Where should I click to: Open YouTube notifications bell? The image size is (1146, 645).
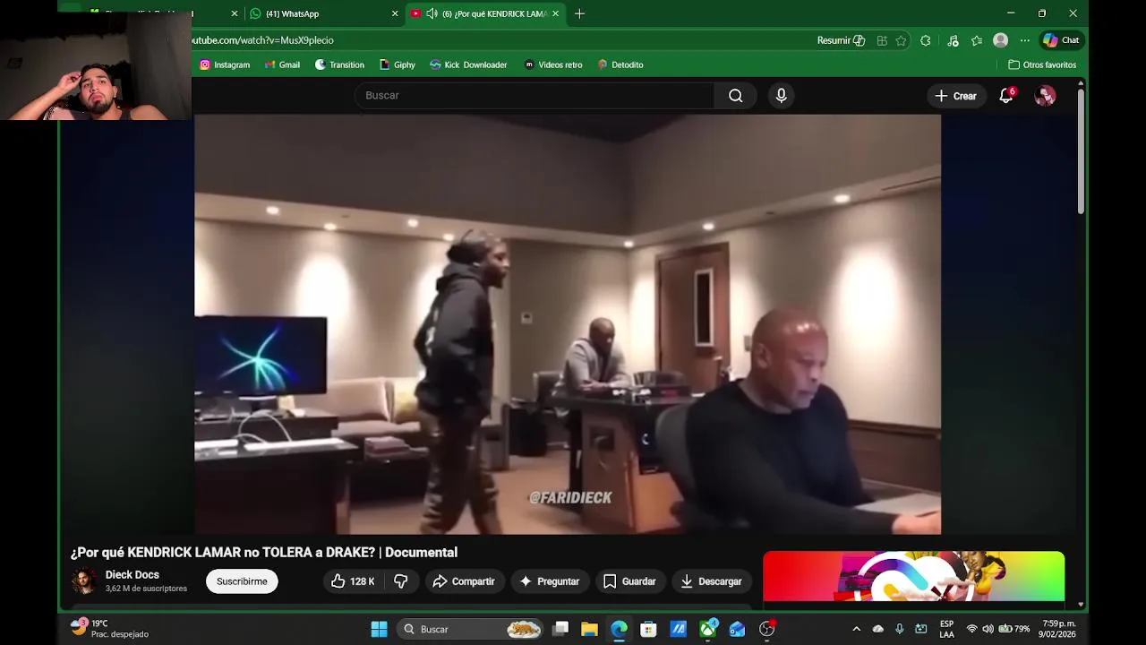tap(1006, 96)
